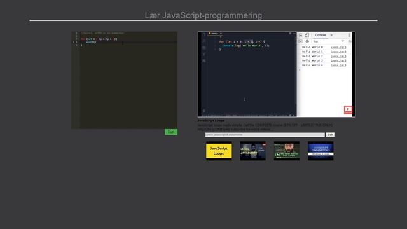Open the JavaScript Fundamentals thumbnail

click(x=321, y=151)
